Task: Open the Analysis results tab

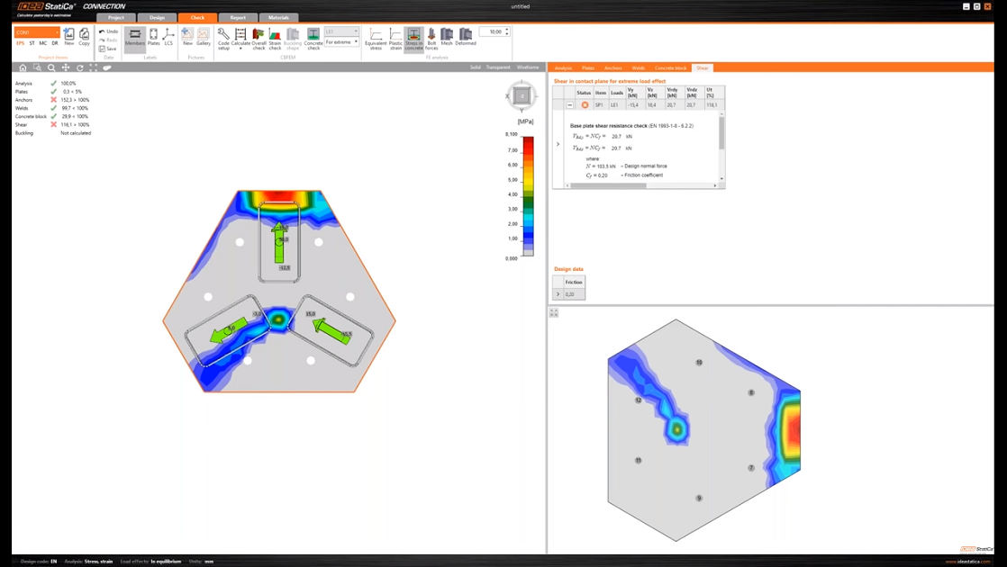Action: pos(563,67)
